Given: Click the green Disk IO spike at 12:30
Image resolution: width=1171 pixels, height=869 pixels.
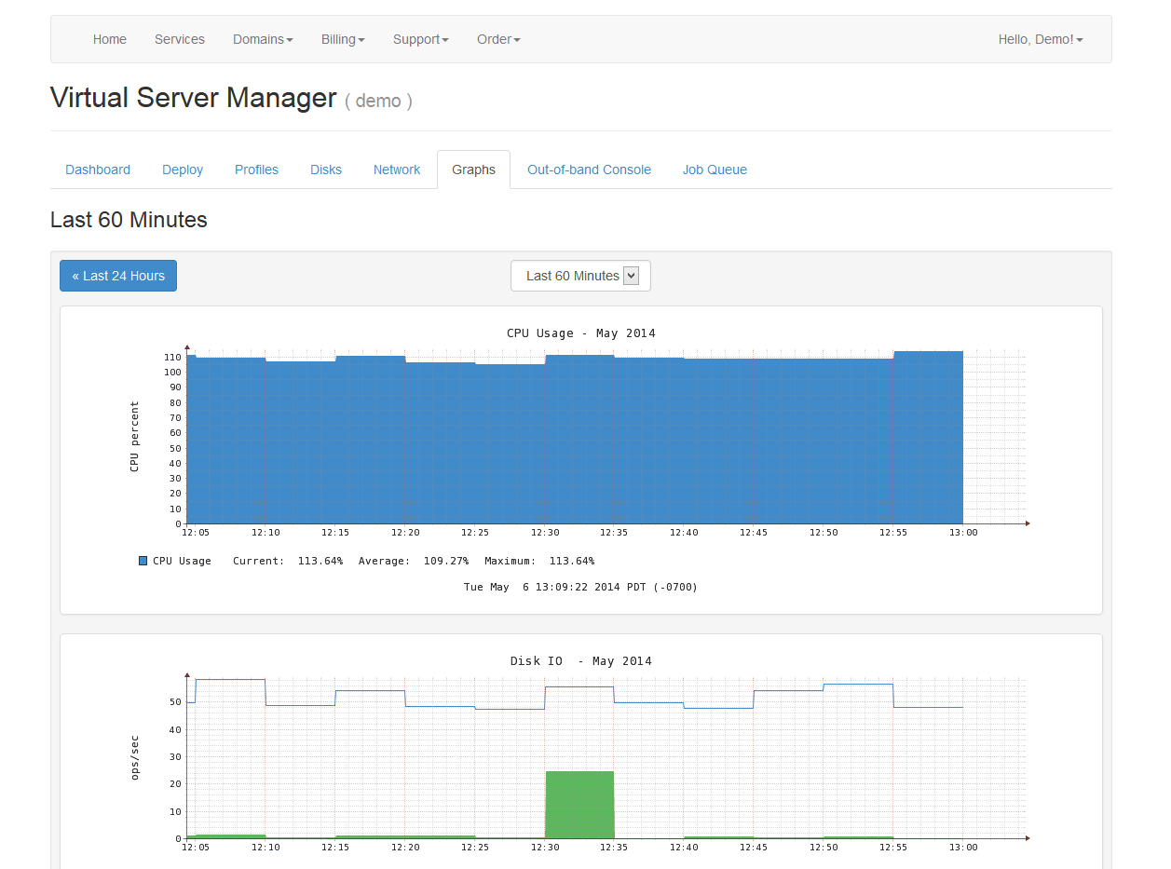Looking at the screenshot, I should click(x=579, y=804).
